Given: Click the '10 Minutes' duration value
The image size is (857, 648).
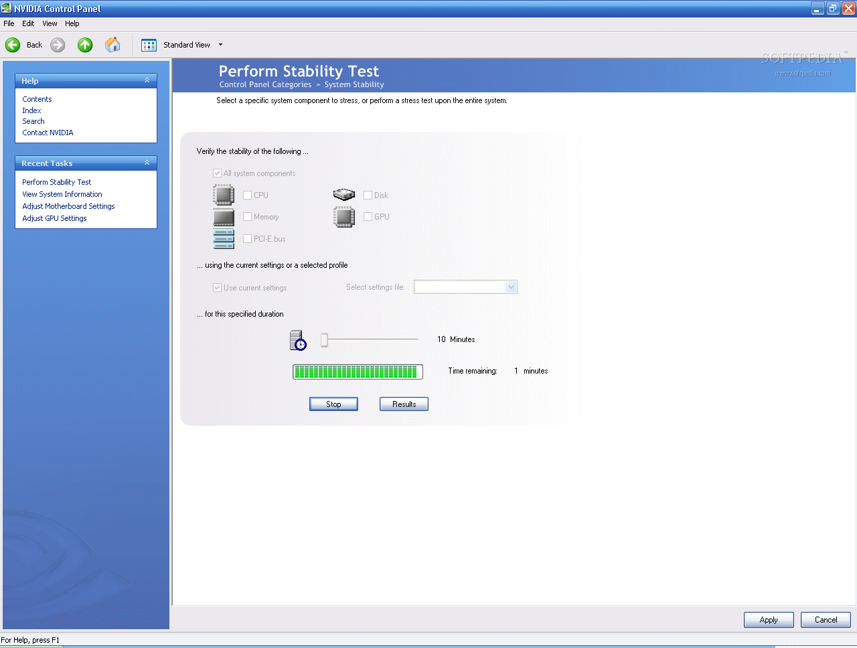Looking at the screenshot, I should pyautogui.click(x=456, y=339).
